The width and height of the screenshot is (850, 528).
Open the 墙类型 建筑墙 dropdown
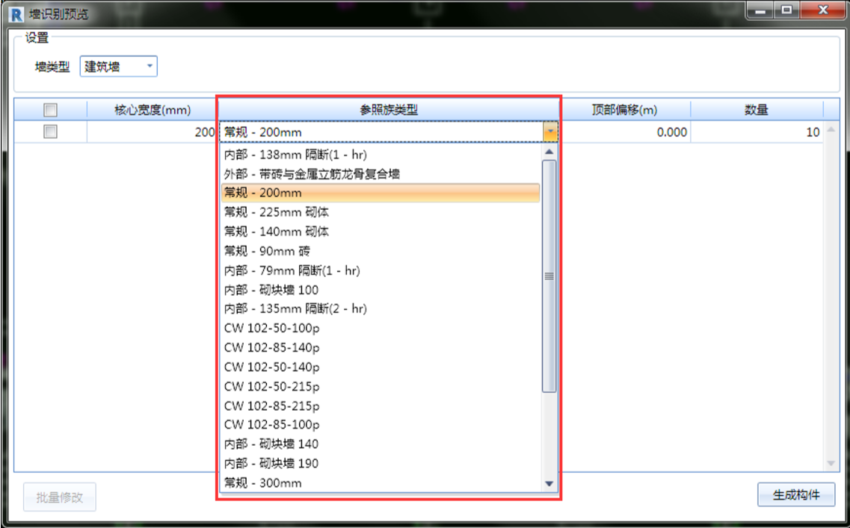click(x=119, y=66)
